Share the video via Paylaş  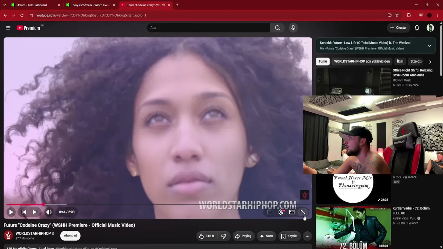243,236
